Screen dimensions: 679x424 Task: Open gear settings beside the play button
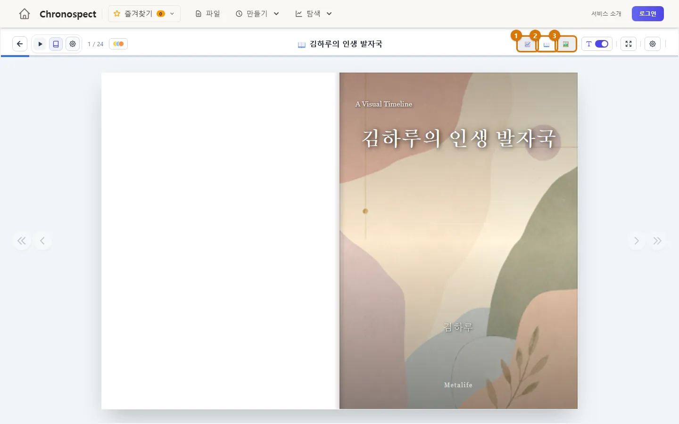click(x=73, y=44)
